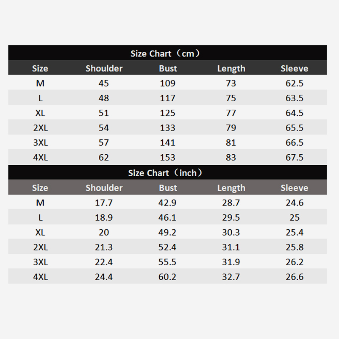Click the shoulder value 17.7
The height and width of the screenshot is (339, 339).
(x=104, y=203)
